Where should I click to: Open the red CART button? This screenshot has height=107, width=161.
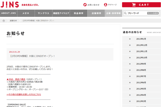coord(142,5)
